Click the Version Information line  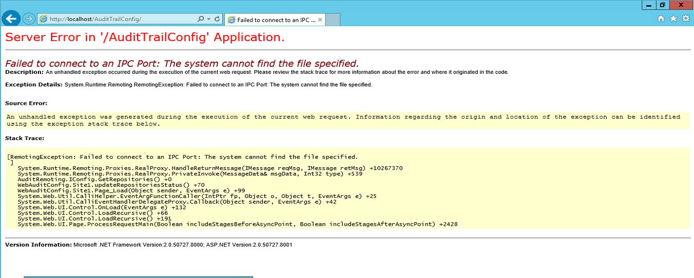coord(149,245)
